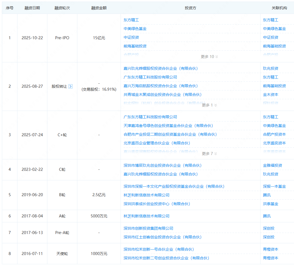Open 天津嘉鸿叁号绿色创业投资基金 link
Viewport: 294px width, 267px height.
click(x=168, y=126)
